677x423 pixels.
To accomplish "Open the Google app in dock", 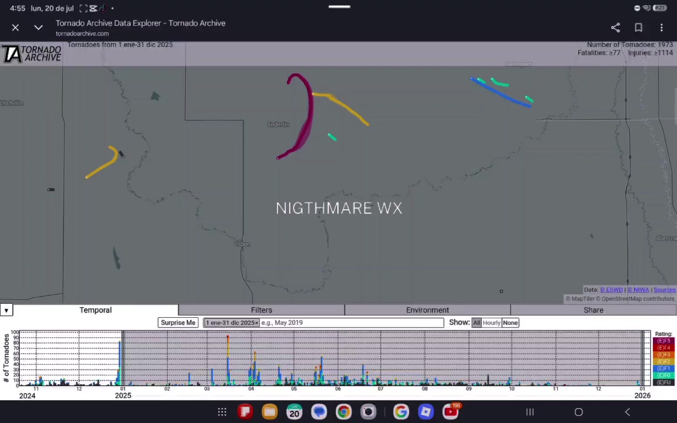I will (401, 412).
